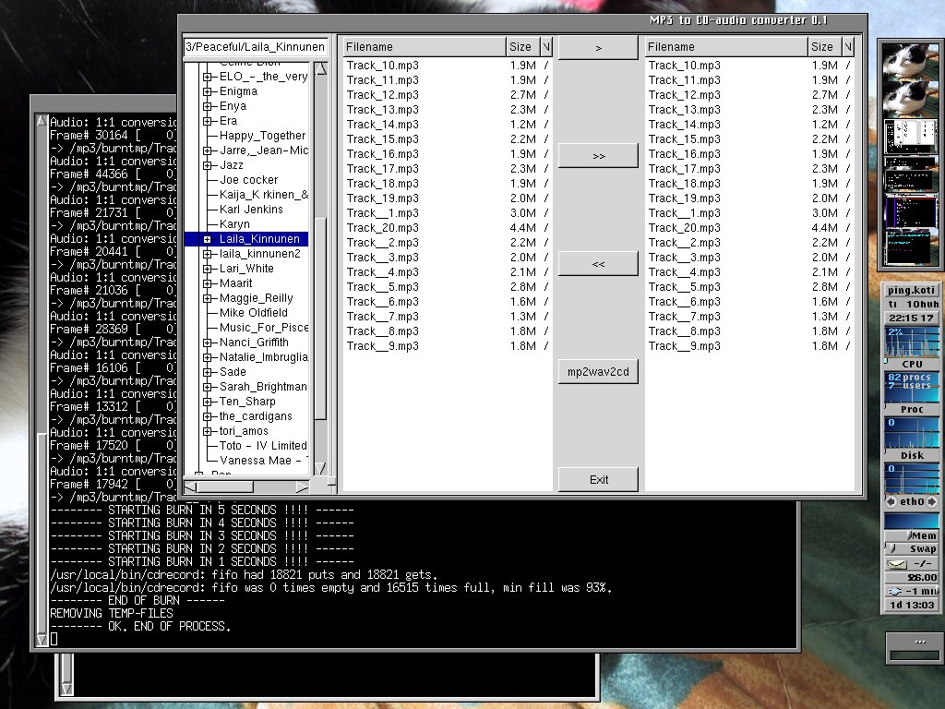The height and width of the screenshot is (709, 945).
Task: Click the Exit button
Action: [x=598, y=479]
